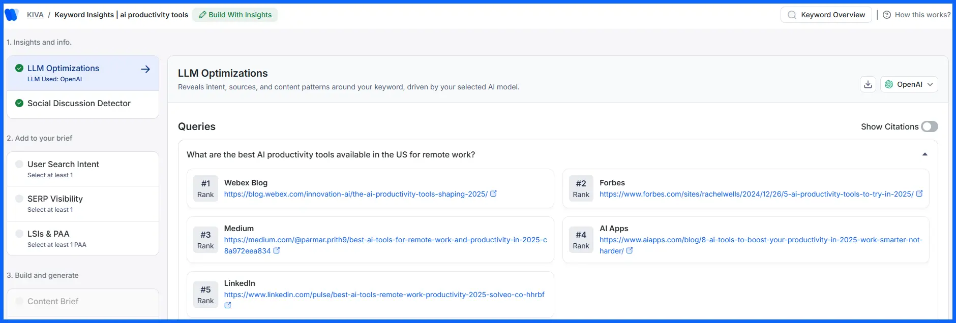Click the Medium source title
Image resolution: width=956 pixels, height=323 pixels.
point(239,229)
